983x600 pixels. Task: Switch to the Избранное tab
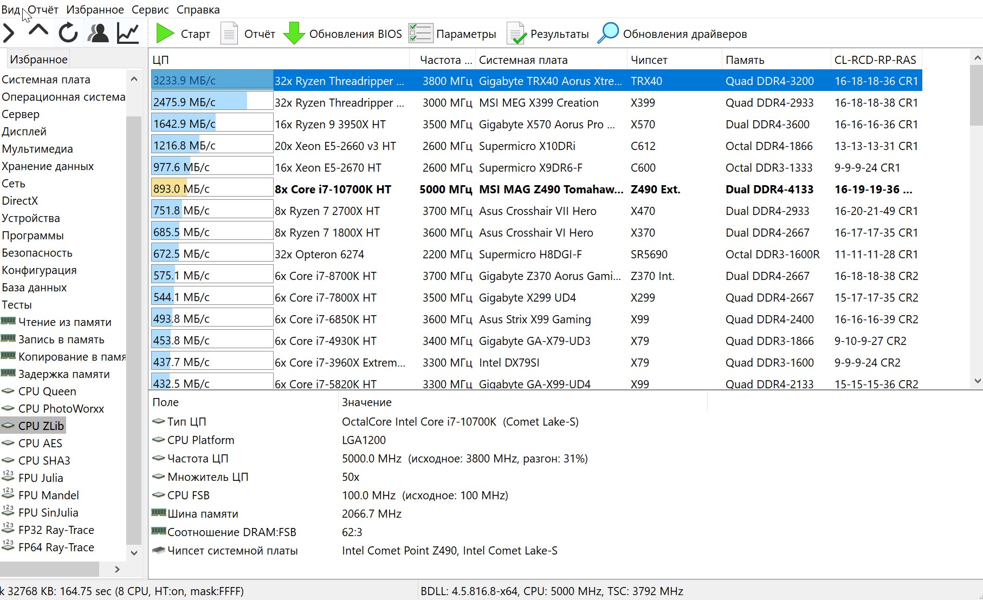click(x=38, y=59)
